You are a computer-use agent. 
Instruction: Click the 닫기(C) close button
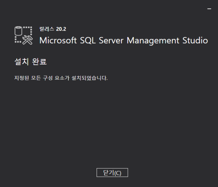(x=112, y=173)
